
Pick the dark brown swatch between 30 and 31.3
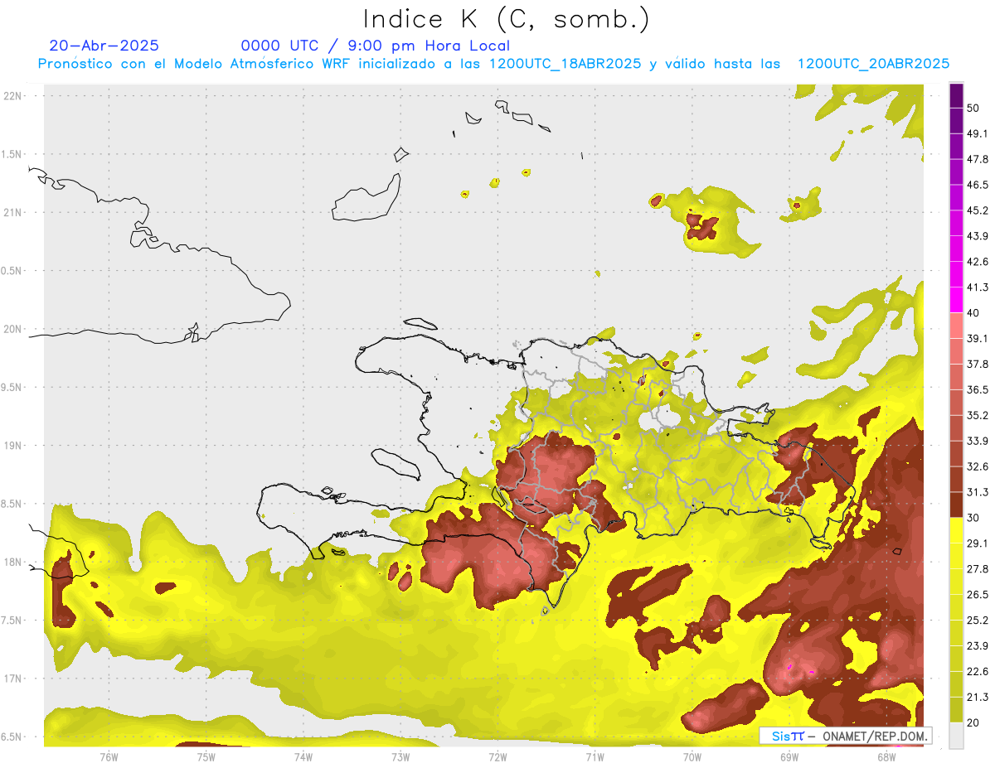click(x=956, y=505)
